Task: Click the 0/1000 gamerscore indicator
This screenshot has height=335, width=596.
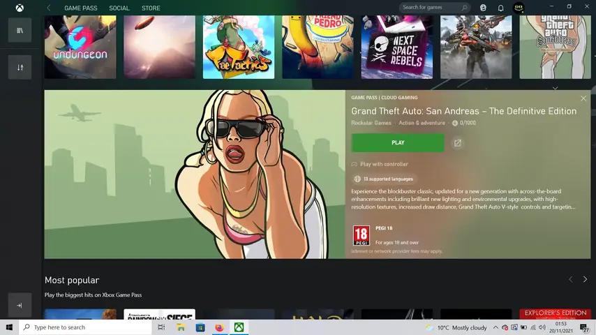Action: (x=463, y=123)
